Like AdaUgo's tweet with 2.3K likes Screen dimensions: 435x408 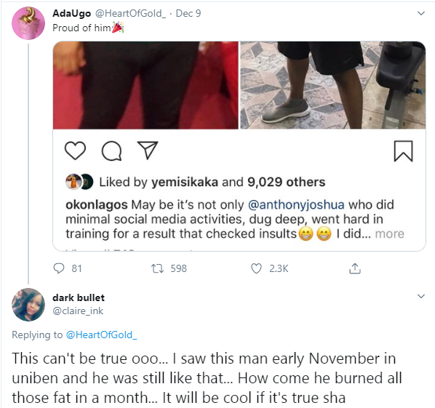(256, 268)
